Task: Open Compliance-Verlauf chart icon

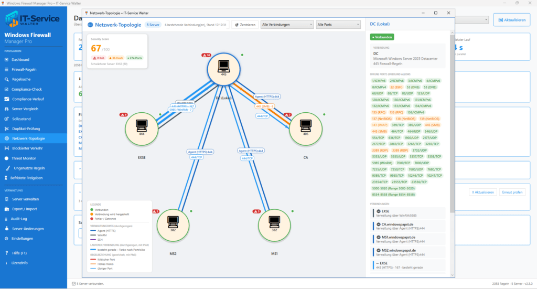Action: pyautogui.click(x=6, y=99)
